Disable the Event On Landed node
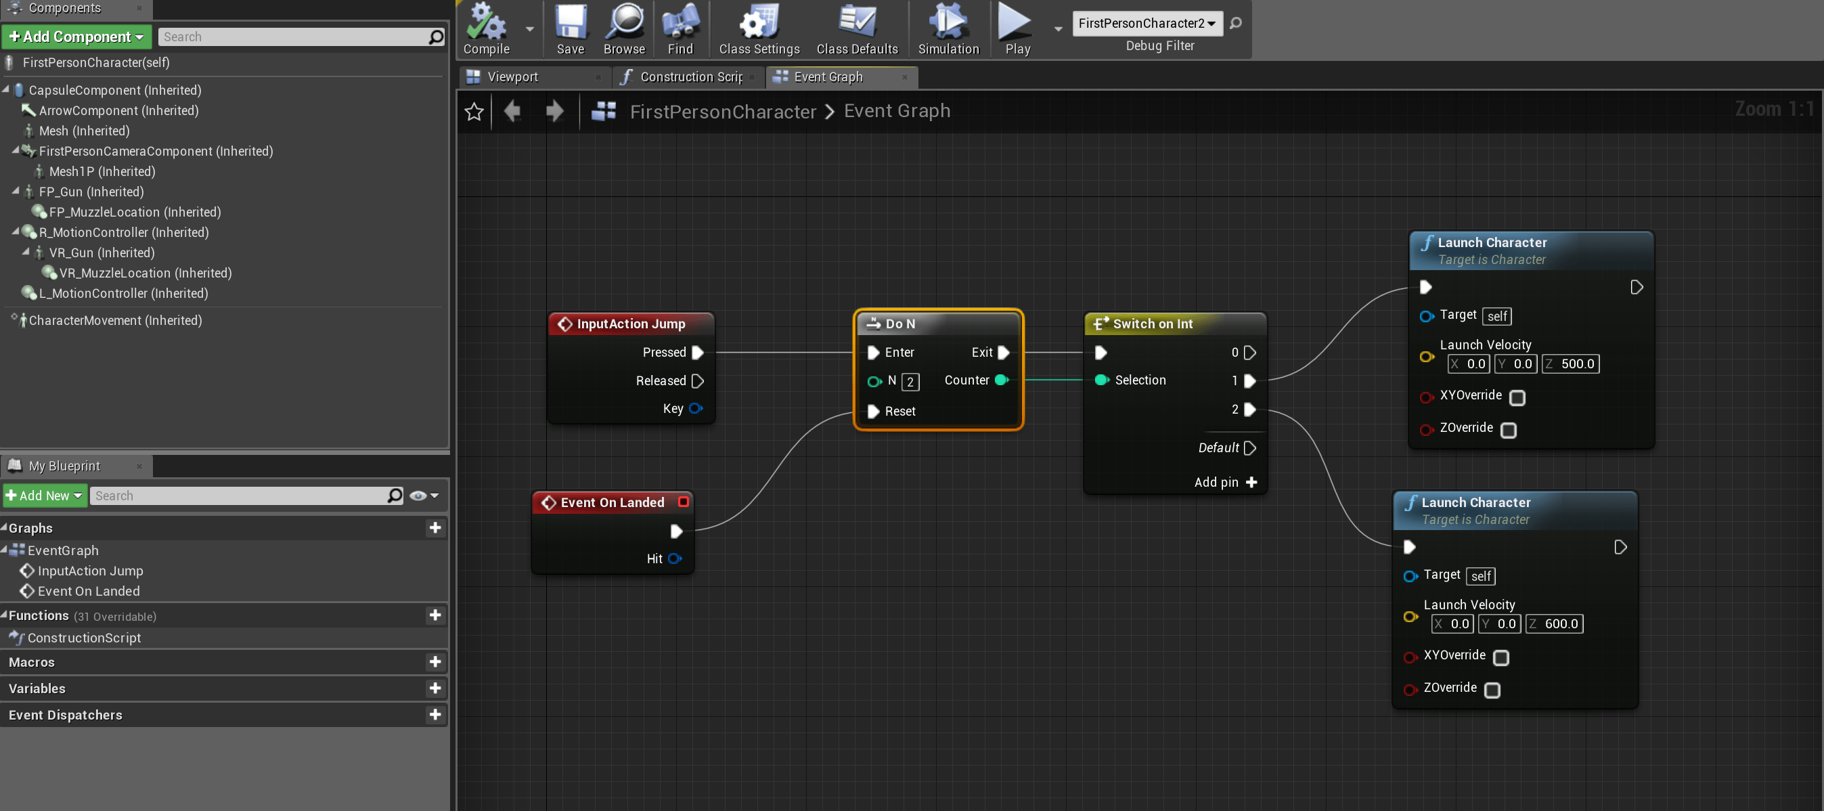Image resolution: width=1824 pixels, height=811 pixels. coord(684,502)
